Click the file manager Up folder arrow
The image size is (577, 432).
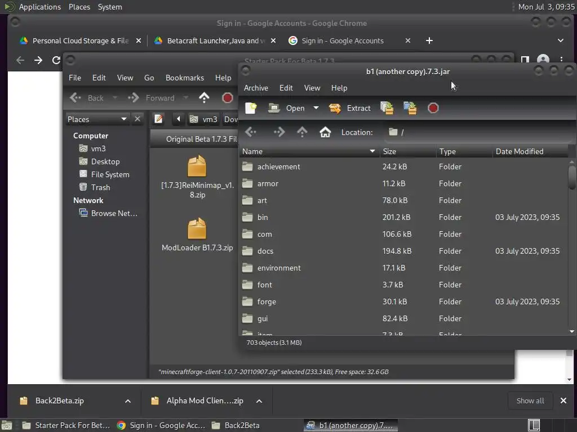click(x=204, y=98)
